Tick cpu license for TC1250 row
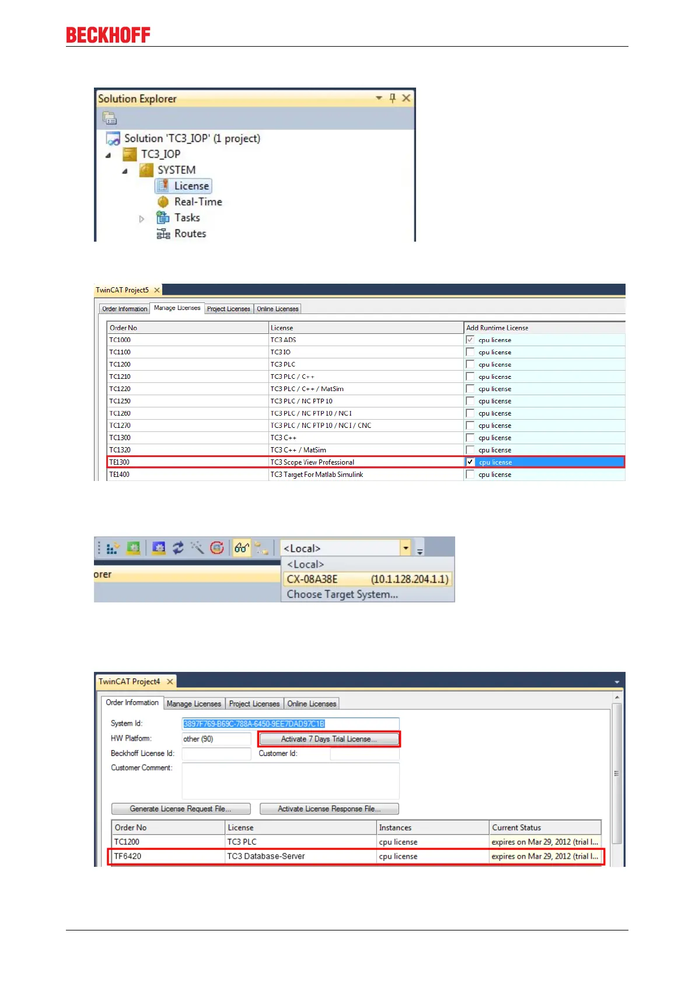The image size is (695, 983). 470,401
